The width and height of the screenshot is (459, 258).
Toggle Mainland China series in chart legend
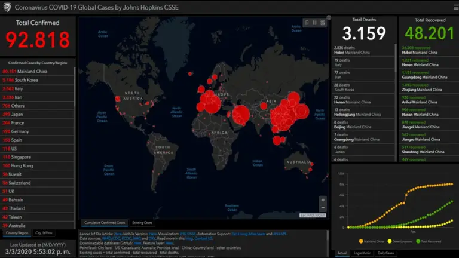pos(371,241)
